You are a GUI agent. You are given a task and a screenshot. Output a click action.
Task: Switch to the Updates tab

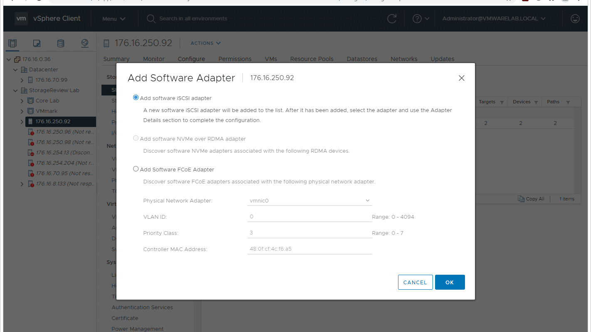(443, 59)
